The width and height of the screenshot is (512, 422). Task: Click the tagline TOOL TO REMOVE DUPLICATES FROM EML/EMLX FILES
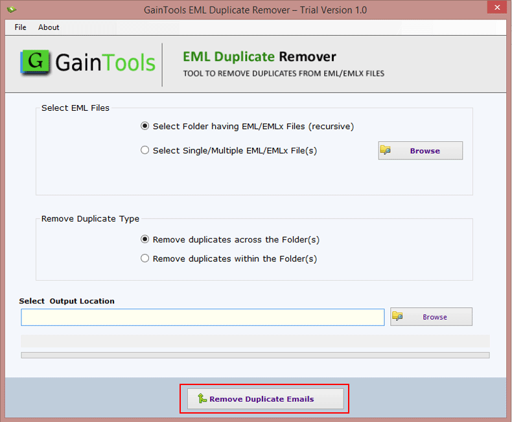[283, 73]
